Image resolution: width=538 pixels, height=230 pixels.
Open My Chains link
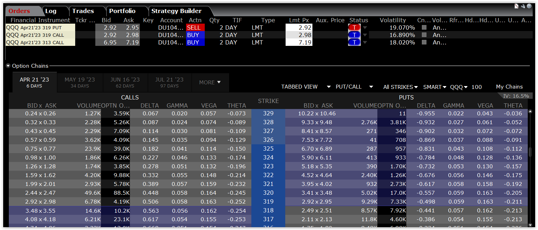[509, 87]
